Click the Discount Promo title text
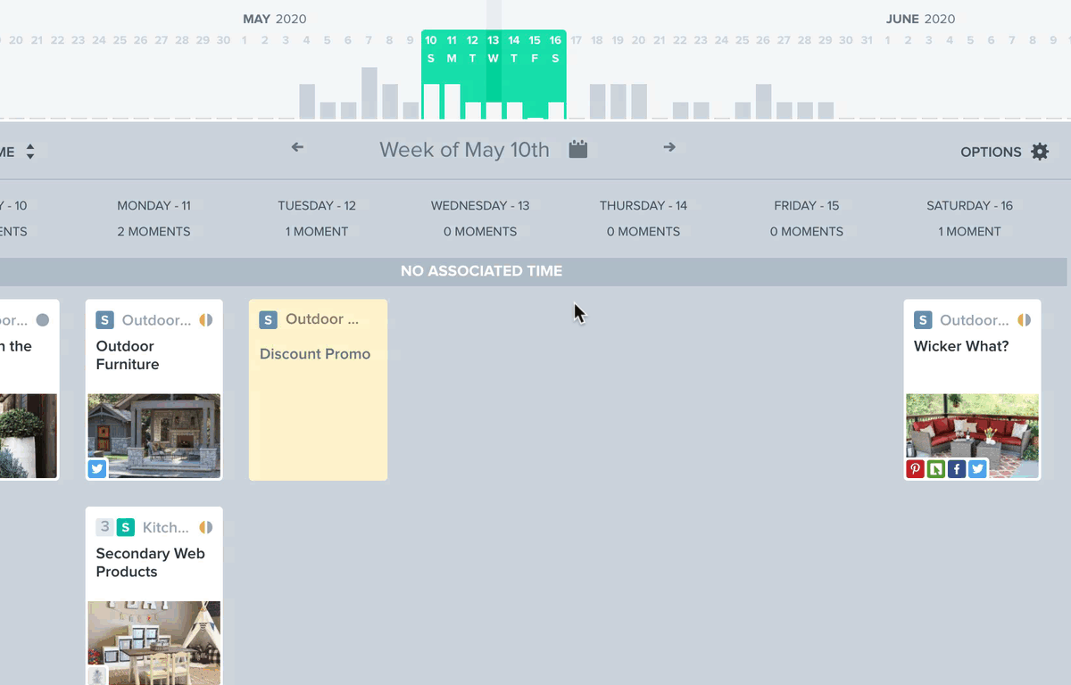Viewport: 1071px width, 685px height. coord(315,354)
